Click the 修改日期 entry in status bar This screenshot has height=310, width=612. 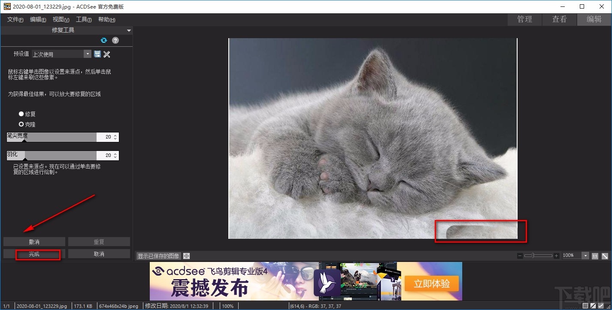[x=177, y=306]
